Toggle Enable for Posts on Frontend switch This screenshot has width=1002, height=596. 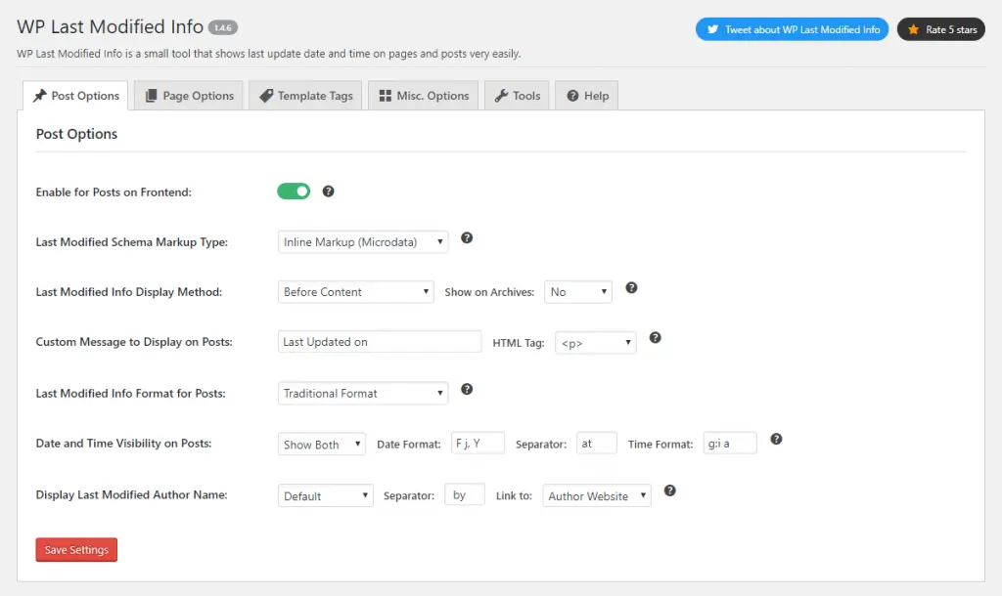coord(294,192)
